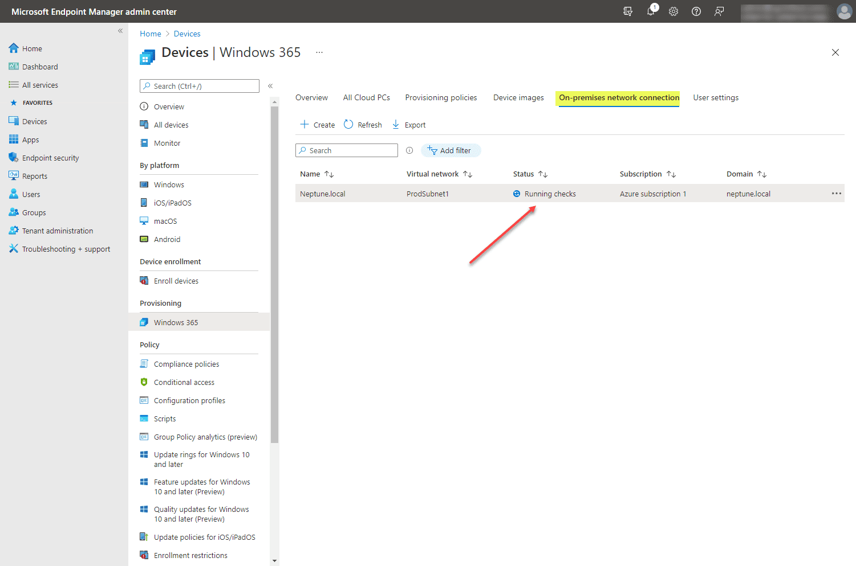Click the Add filter button
The height and width of the screenshot is (566, 856).
coord(451,150)
